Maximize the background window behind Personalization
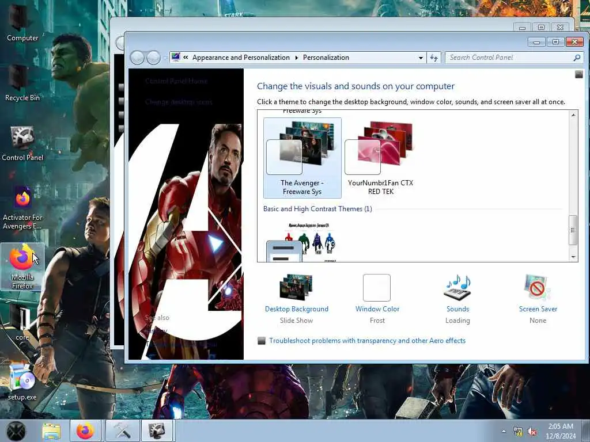Viewport: 590px width, 442px height. [541, 28]
